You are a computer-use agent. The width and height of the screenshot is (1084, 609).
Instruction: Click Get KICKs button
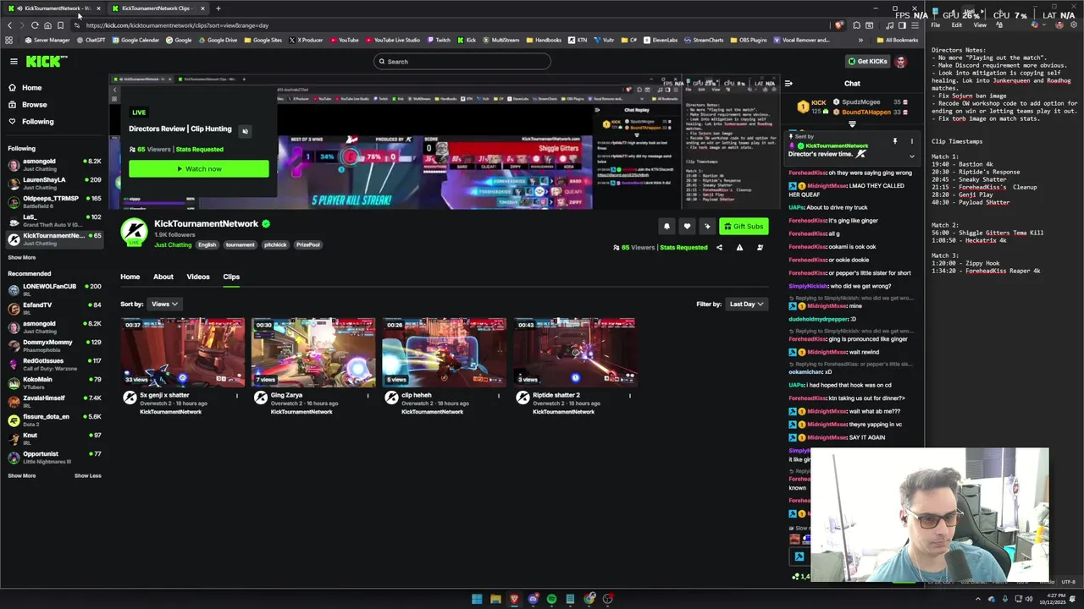point(868,61)
